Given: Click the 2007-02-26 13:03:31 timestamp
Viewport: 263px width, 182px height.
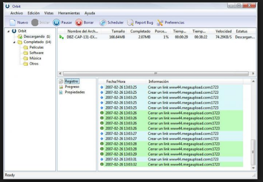Looking at the screenshot, I should 121,159.
